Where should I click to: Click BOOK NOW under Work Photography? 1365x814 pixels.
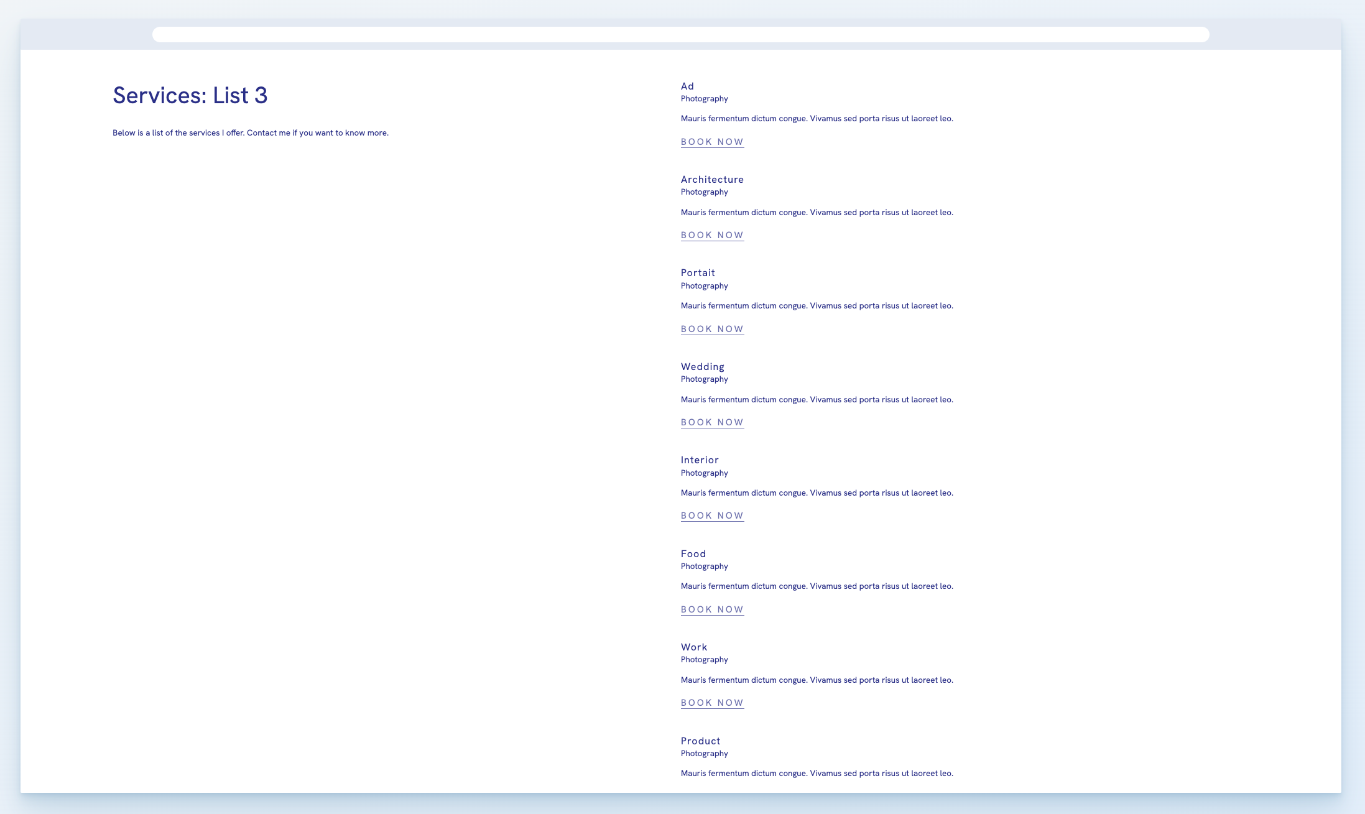click(712, 703)
